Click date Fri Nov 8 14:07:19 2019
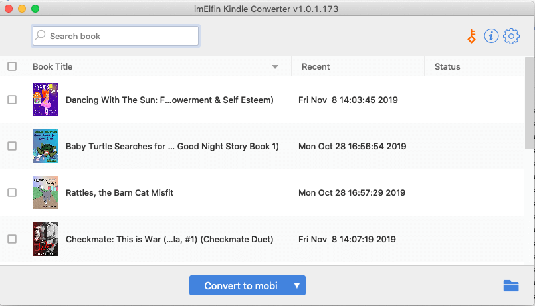 coord(347,239)
